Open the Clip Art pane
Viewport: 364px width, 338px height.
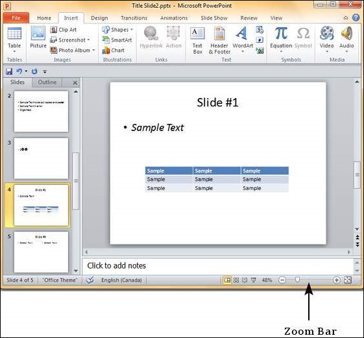tap(64, 30)
